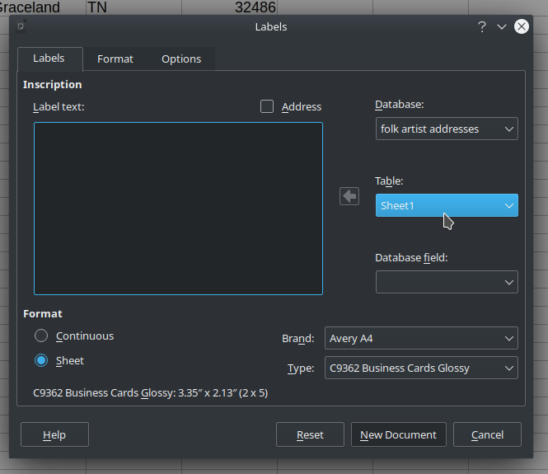Open the Brand dropdown showing Avery A4
Screen dimensions: 548x474
pos(421,338)
